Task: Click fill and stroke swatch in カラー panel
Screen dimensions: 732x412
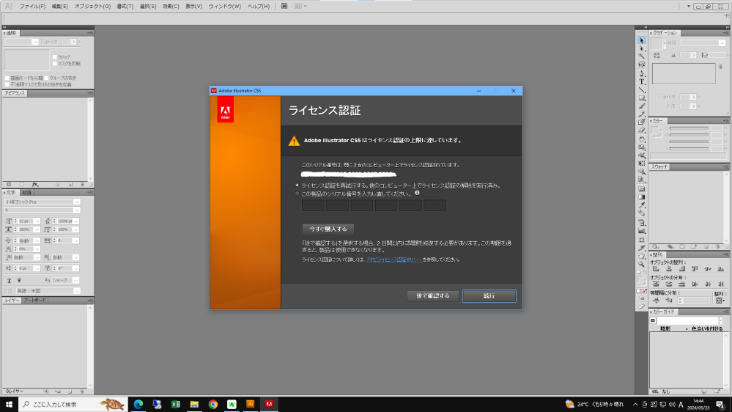Action: (657, 132)
